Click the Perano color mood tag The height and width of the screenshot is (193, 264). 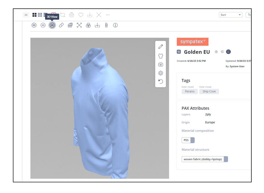click(190, 91)
